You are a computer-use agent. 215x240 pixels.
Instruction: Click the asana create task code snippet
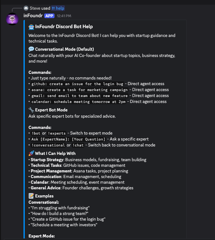click(79, 90)
